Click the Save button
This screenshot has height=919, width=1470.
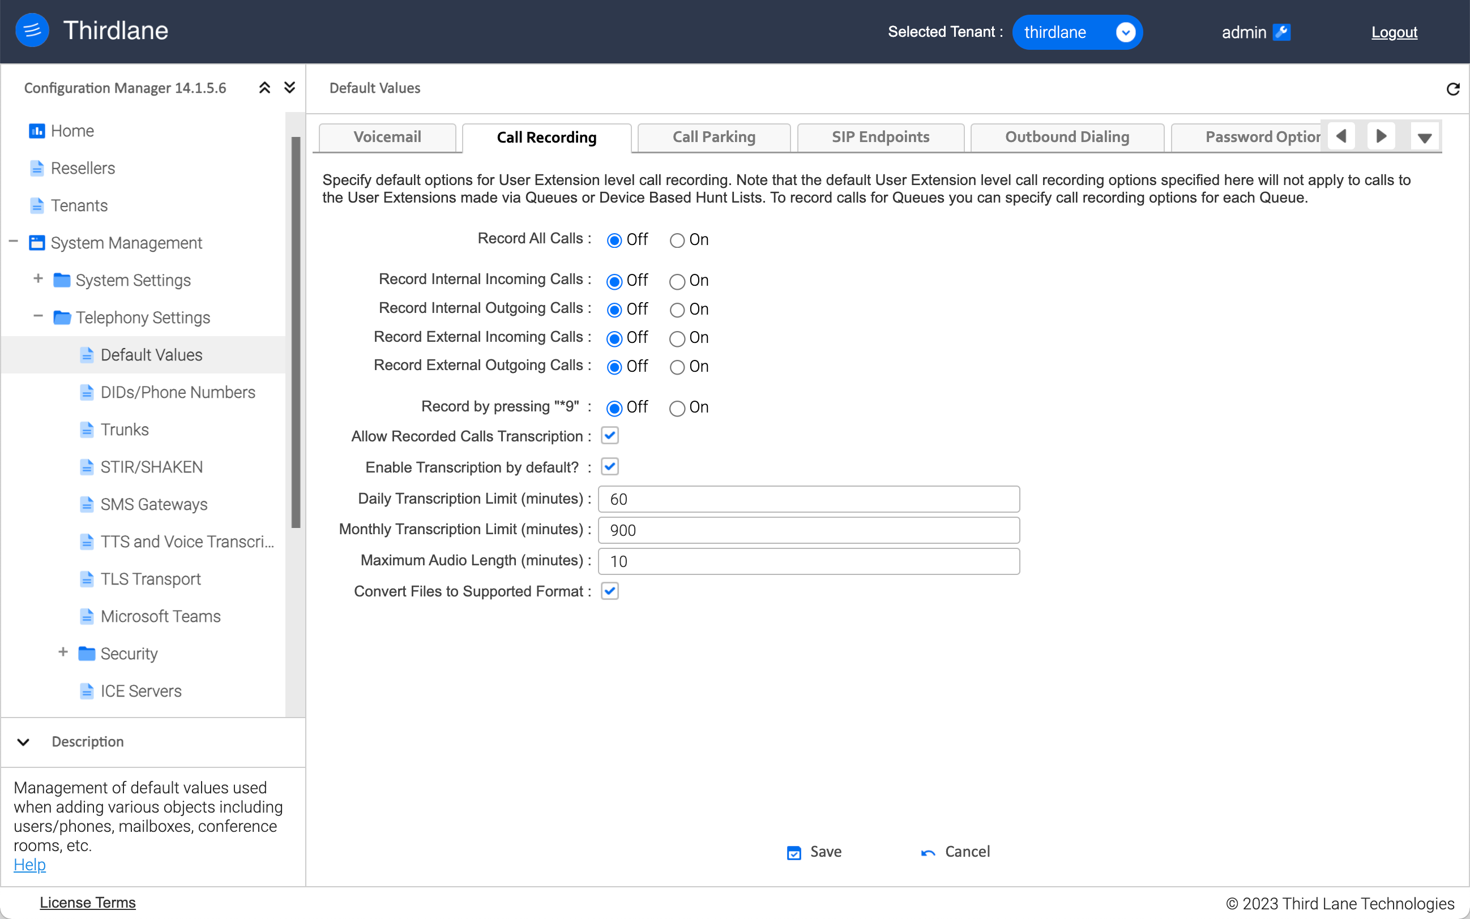coord(813,851)
